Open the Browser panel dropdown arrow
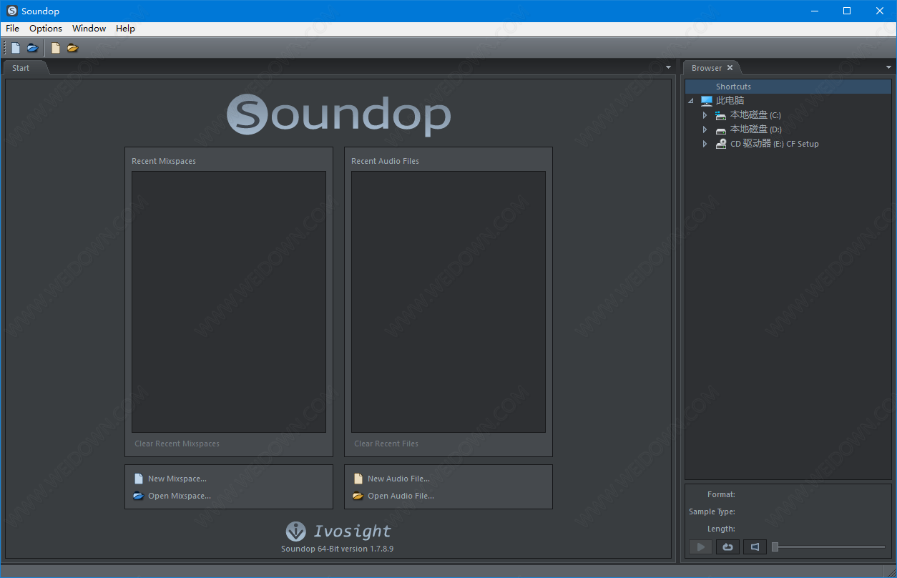The image size is (897, 578). (889, 67)
